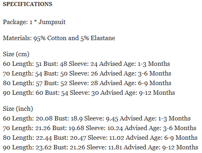Image resolution: width=202 pixels, height=153 pixels.
Task: Click the cm row for size 80
Action: 87,83
